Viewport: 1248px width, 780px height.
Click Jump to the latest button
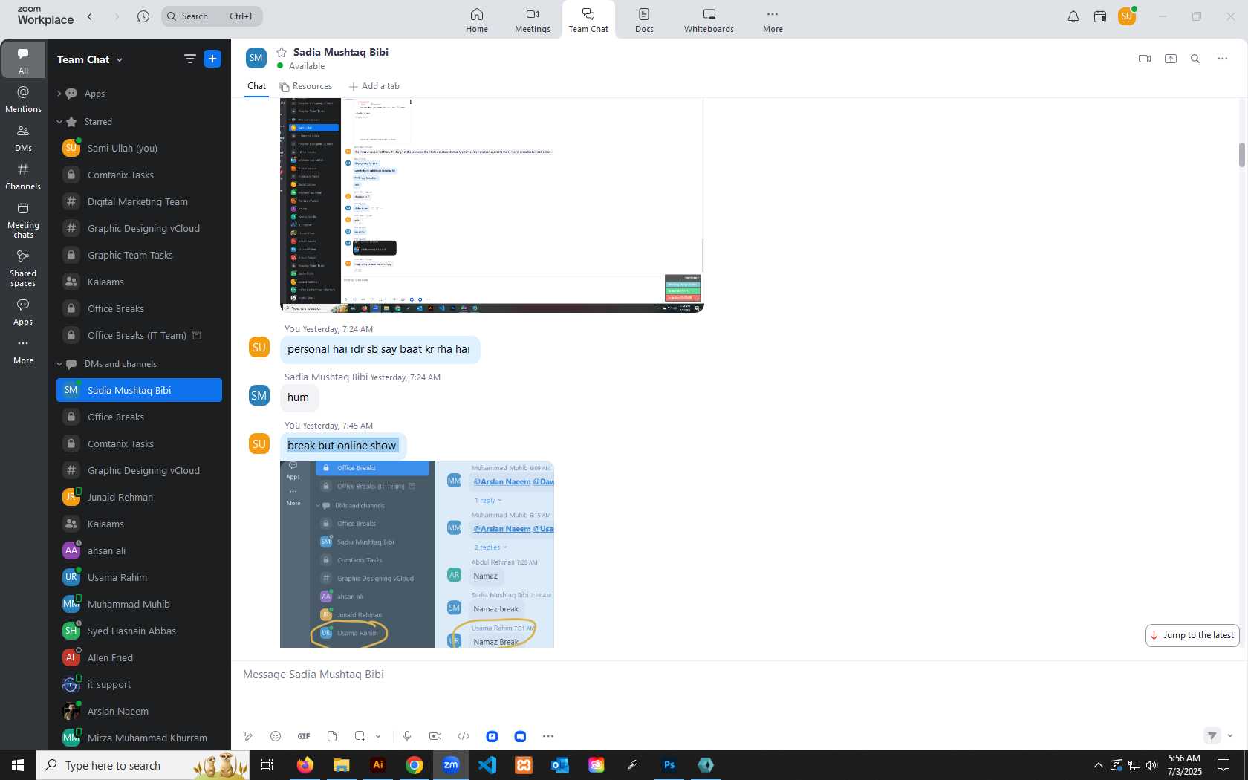(x=1192, y=635)
